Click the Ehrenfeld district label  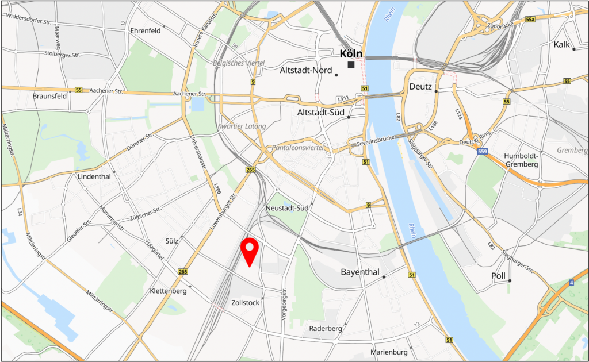coord(146,31)
